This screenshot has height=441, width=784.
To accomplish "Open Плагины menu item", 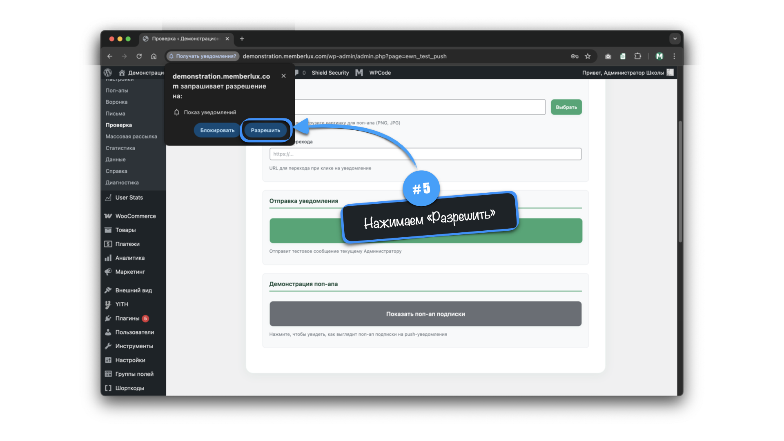I will [x=127, y=318].
